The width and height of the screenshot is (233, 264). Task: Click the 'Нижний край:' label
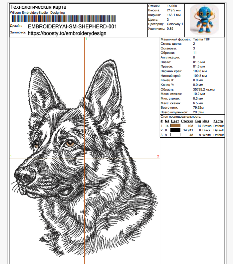171,76
